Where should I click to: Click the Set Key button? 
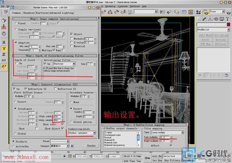coord(157,160)
